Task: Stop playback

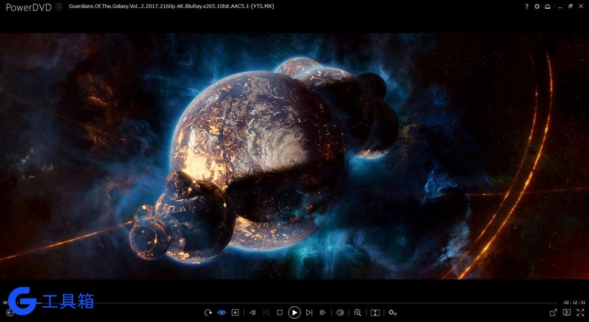Action: [x=280, y=313]
